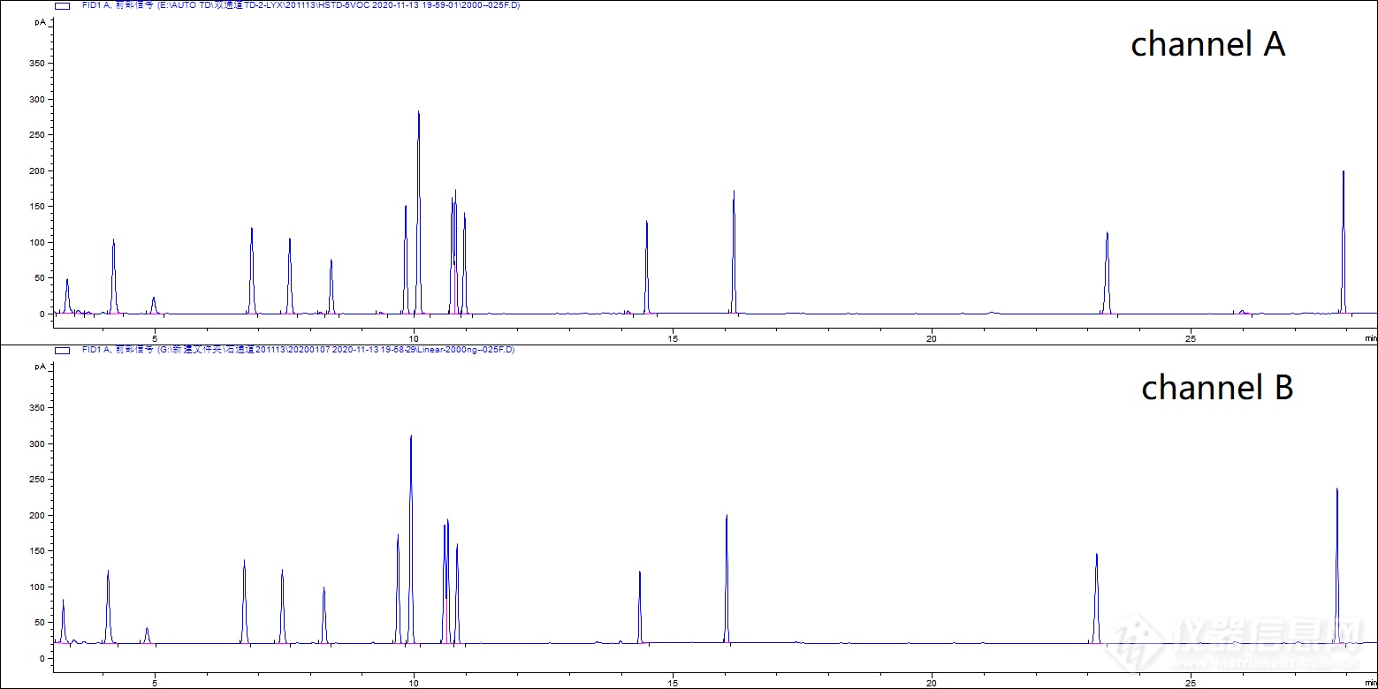Click the channel B peak near 7.5 min
The height and width of the screenshot is (689, 1378).
point(282,607)
